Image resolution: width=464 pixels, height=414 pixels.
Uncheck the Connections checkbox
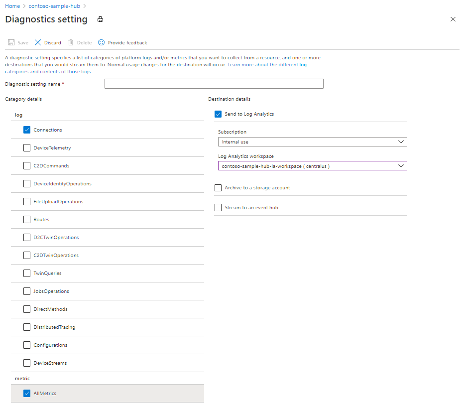pos(27,130)
